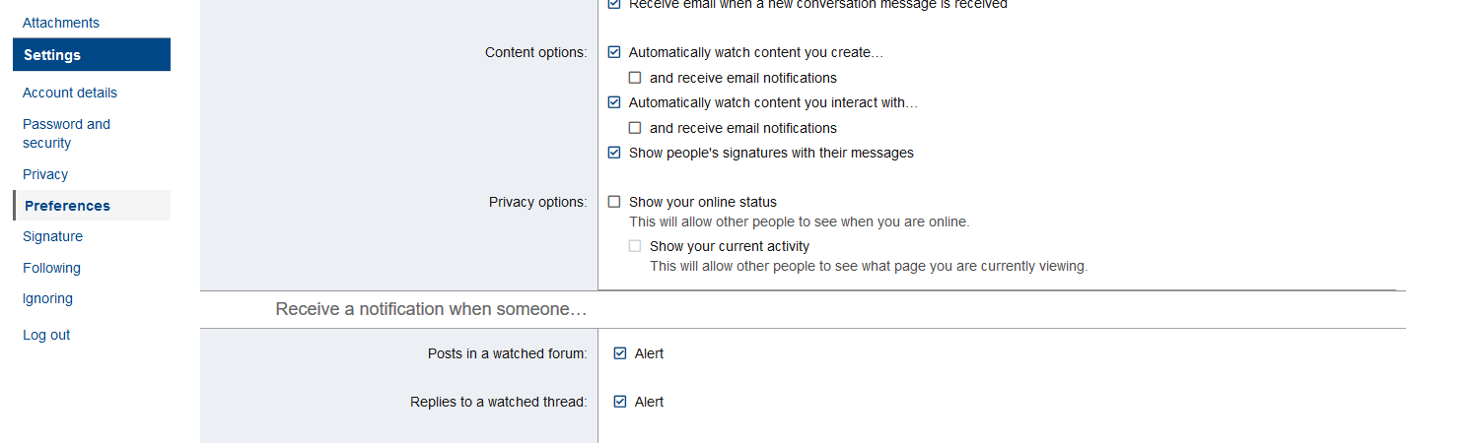Viewport: 1474px width, 443px height.
Task: Click the Show your current activity checkbox
Action: [x=635, y=246]
